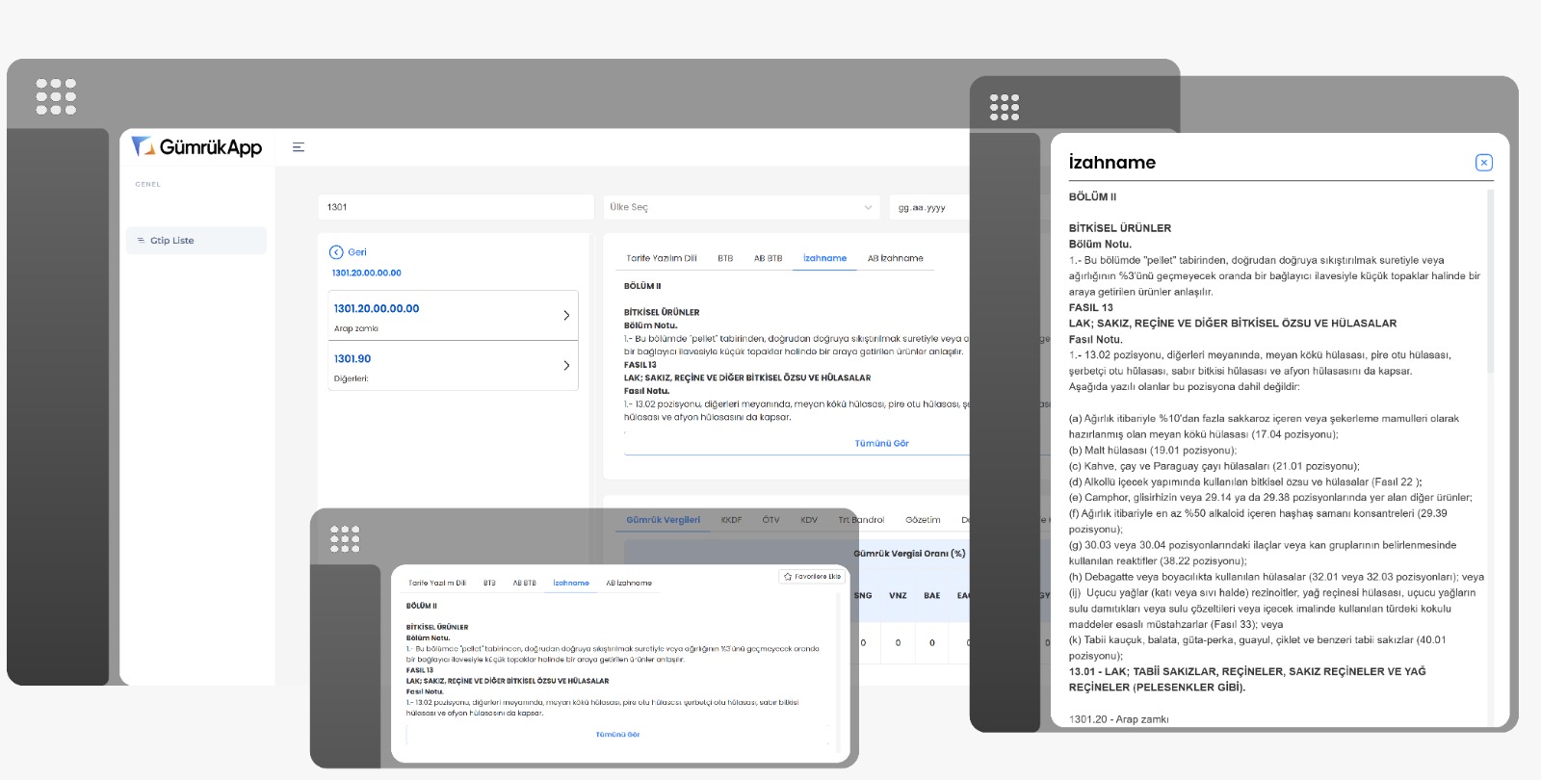Select the Gümrük Vergileri tab
The height and width of the screenshot is (780, 1541).
click(663, 520)
